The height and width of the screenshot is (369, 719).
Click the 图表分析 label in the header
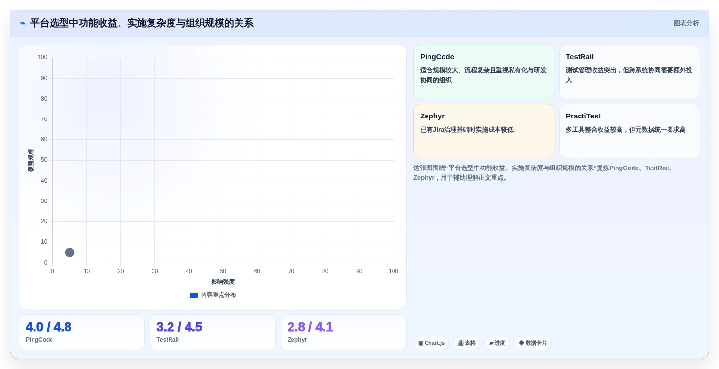coord(686,23)
